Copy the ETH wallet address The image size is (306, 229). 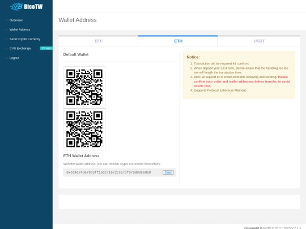[168, 172]
